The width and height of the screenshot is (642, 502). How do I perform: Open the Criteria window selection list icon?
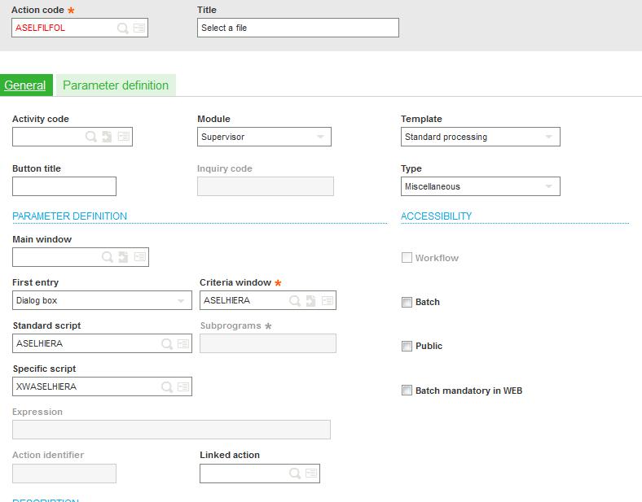click(327, 300)
